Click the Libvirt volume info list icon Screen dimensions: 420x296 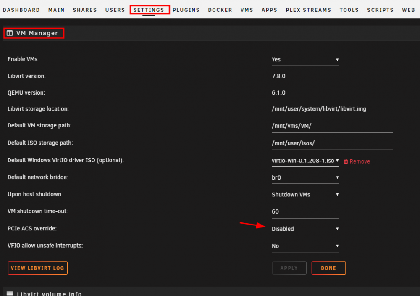pyautogui.click(x=10, y=294)
